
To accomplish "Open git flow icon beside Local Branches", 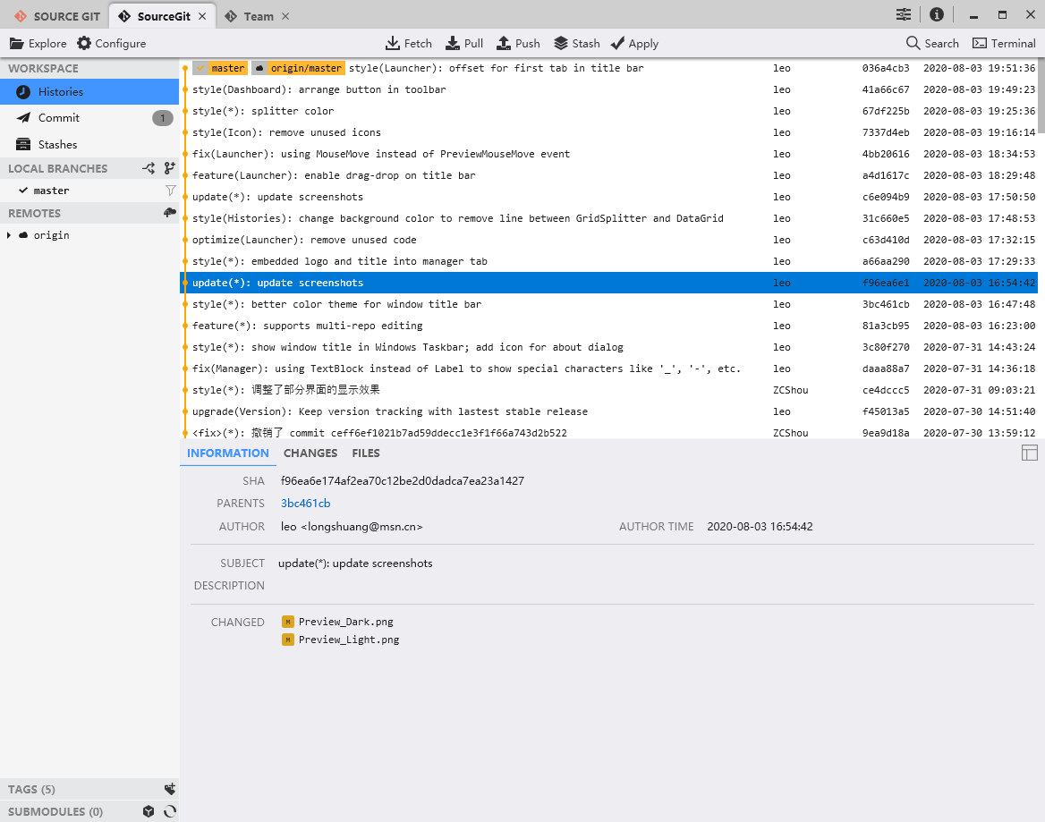I will pos(149,168).
